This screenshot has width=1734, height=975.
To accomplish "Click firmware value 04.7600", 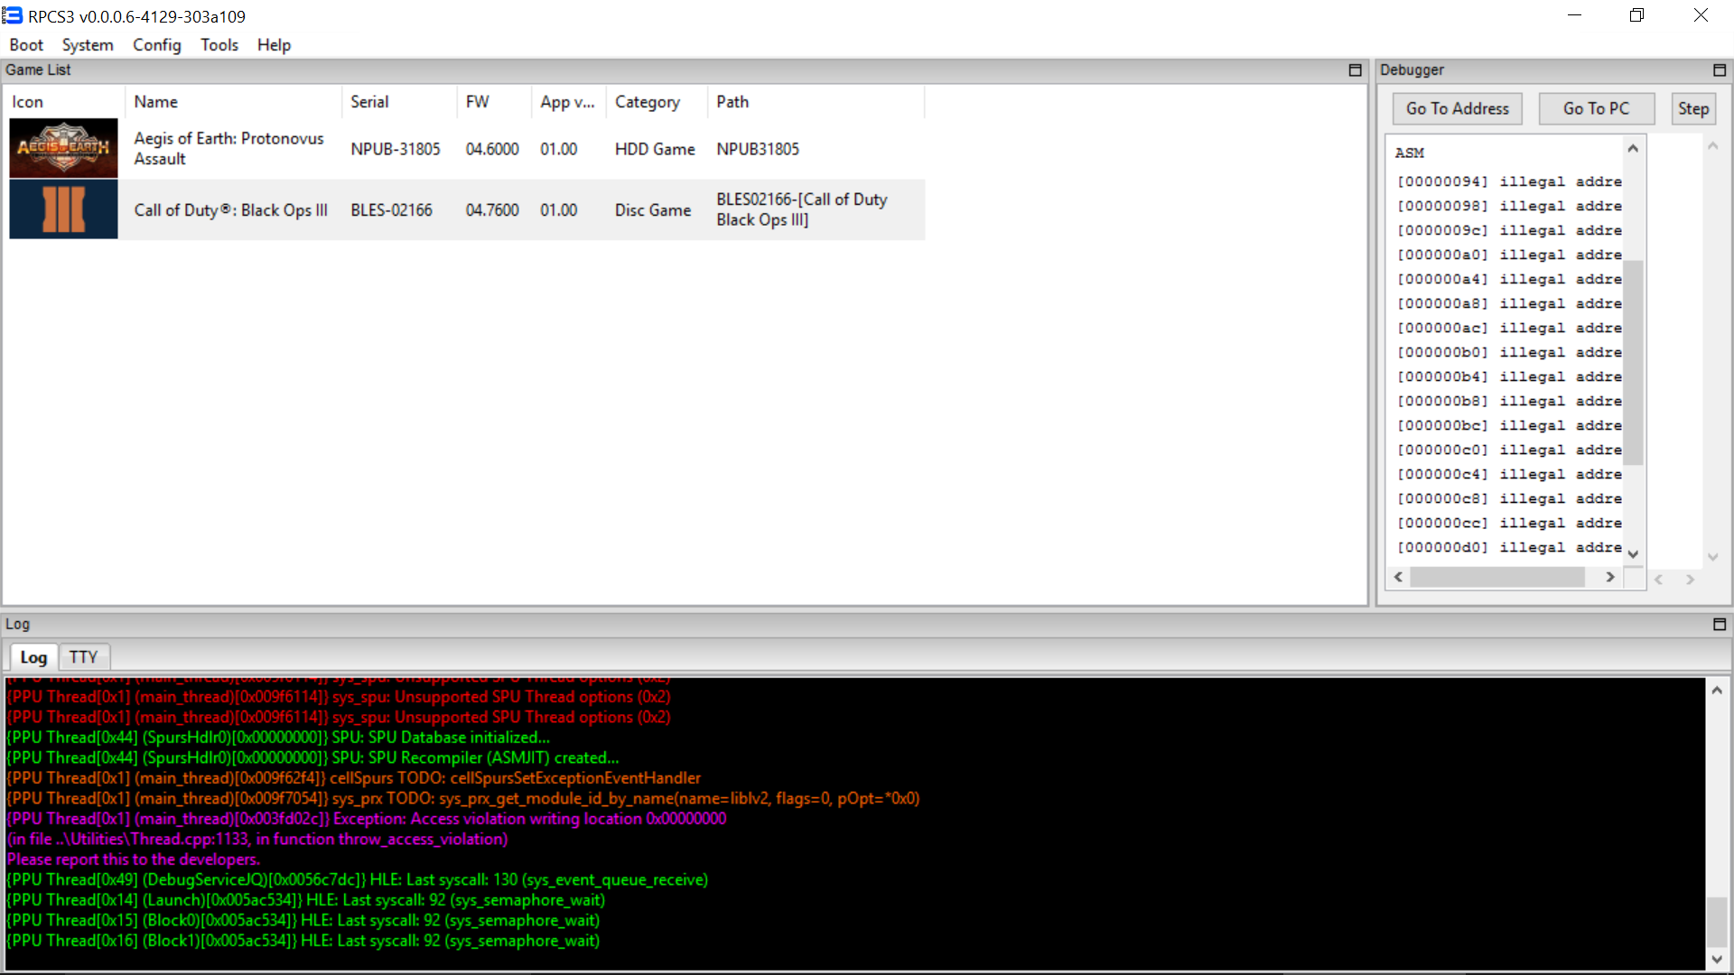I will [x=492, y=210].
